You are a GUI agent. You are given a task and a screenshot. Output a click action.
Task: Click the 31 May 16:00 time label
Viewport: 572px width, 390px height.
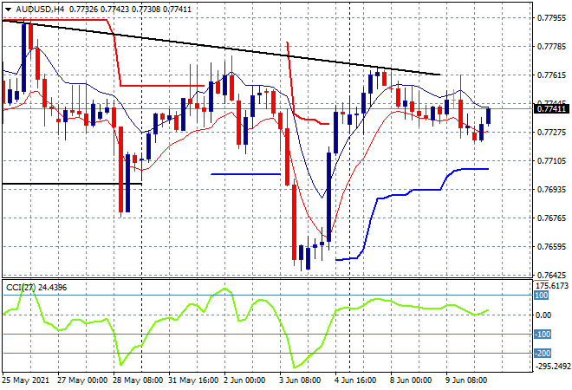tap(193, 380)
